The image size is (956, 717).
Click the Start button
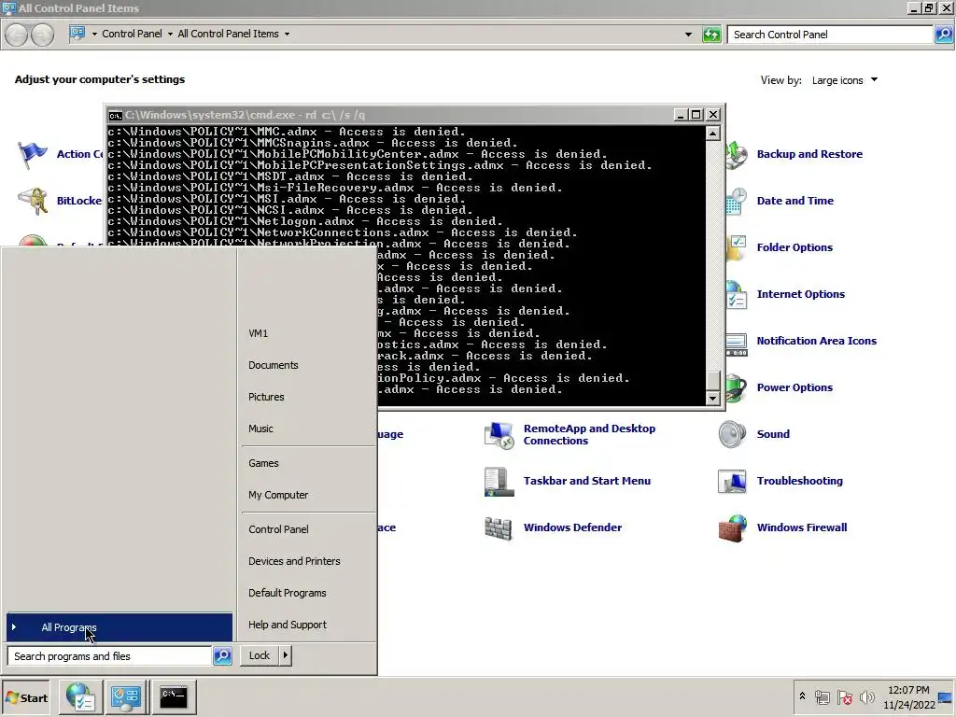(26, 698)
